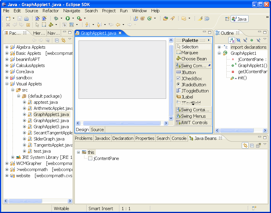
Task: Select jContentPane in Java Beans tree
Action: (x=106, y=158)
